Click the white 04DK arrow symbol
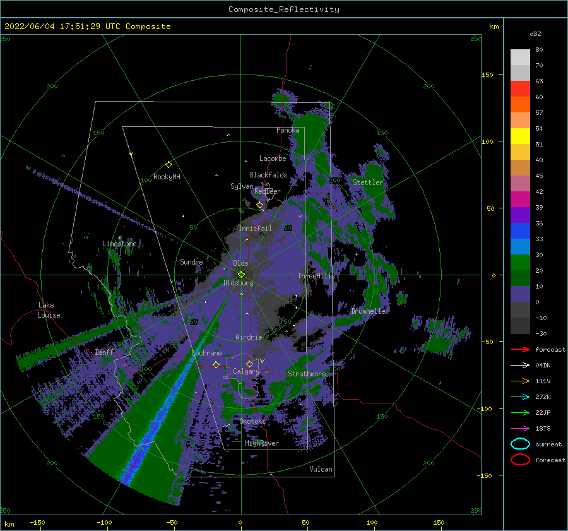 point(520,366)
